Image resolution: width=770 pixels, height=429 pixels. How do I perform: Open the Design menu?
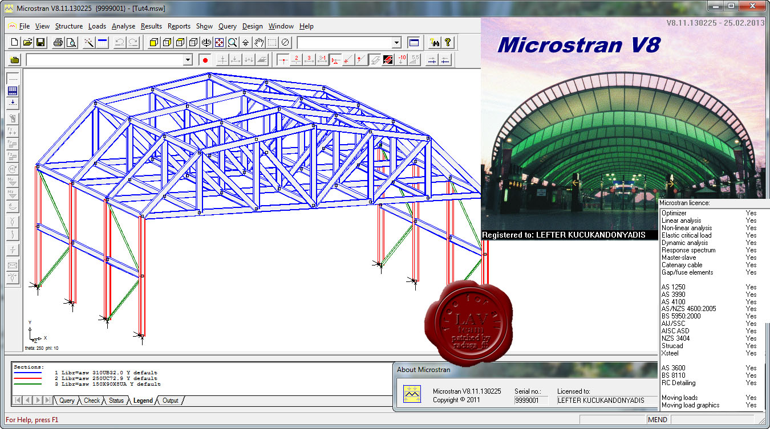point(253,26)
